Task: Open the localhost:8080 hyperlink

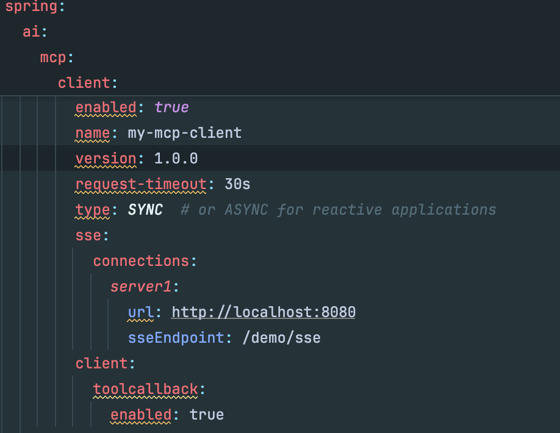Action: tap(264, 312)
